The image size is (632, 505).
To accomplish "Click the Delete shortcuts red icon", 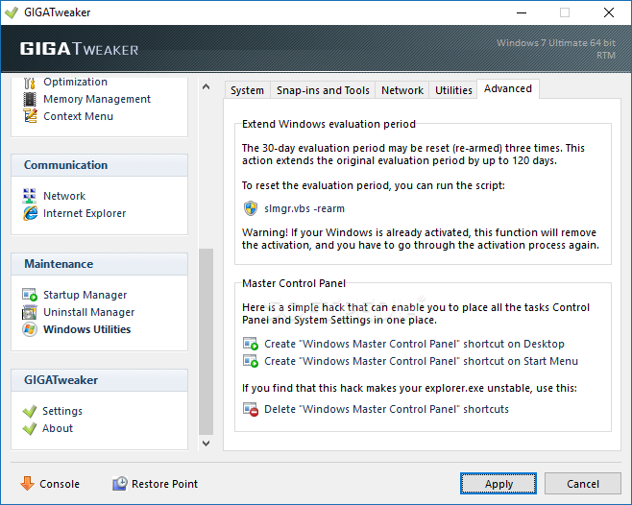I will [x=251, y=410].
